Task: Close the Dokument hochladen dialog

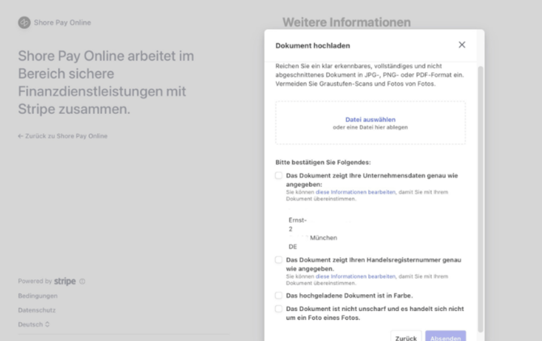Action: pyautogui.click(x=462, y=45)
